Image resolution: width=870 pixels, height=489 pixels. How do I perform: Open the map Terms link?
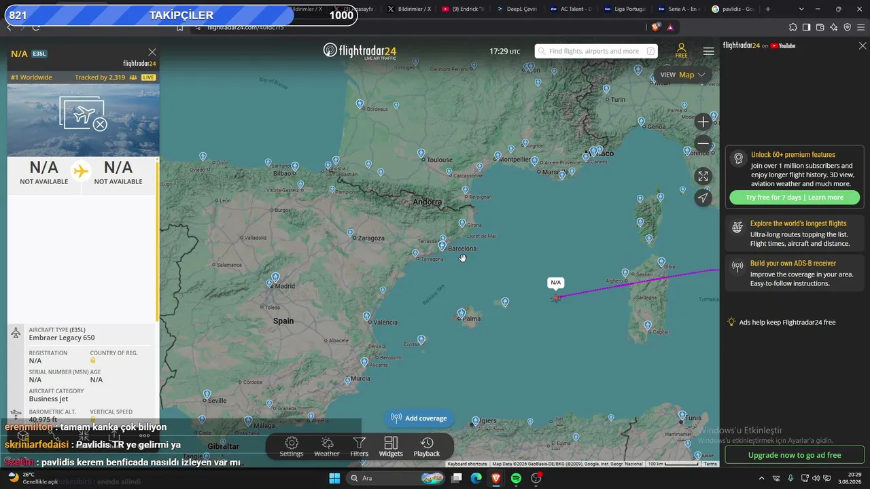(710, 464)
